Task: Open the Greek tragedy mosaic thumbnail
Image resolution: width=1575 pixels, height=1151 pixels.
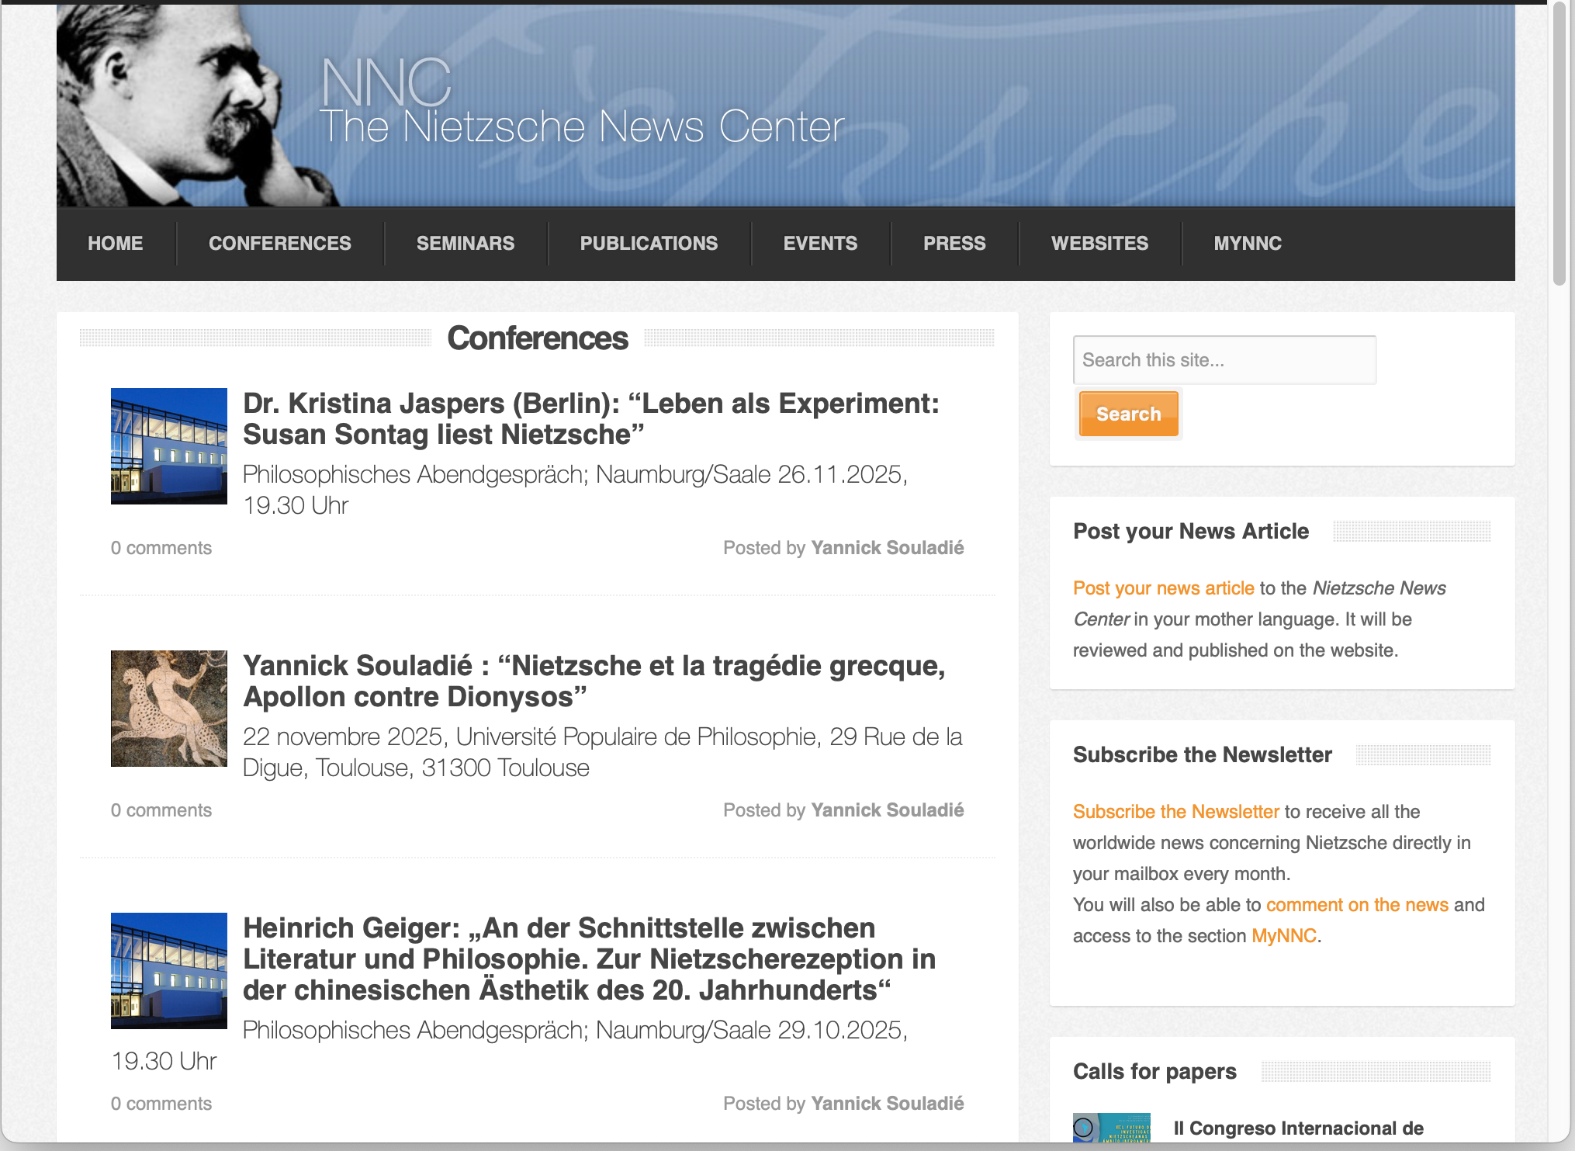Action: pos(169,709)
